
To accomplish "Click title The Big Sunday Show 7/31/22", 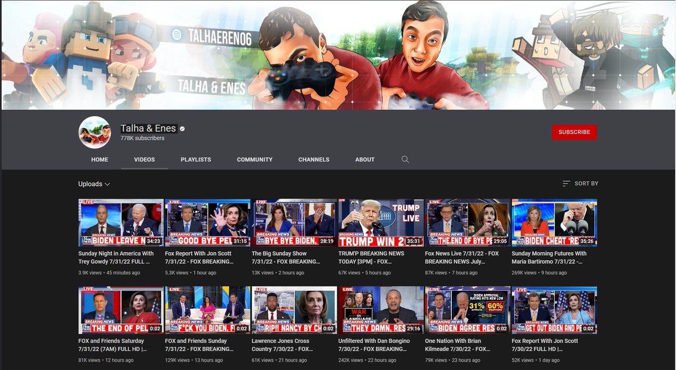I will (x=286, y=257).
